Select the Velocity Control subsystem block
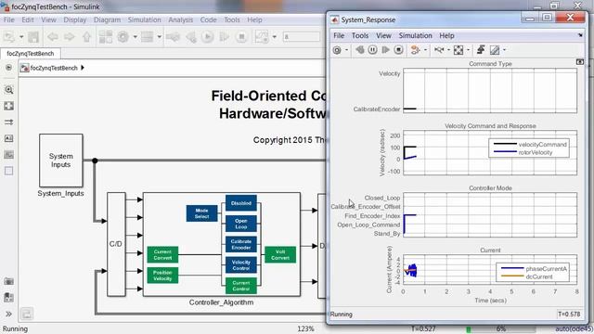The image size is (594, 334). click(241, 265)
